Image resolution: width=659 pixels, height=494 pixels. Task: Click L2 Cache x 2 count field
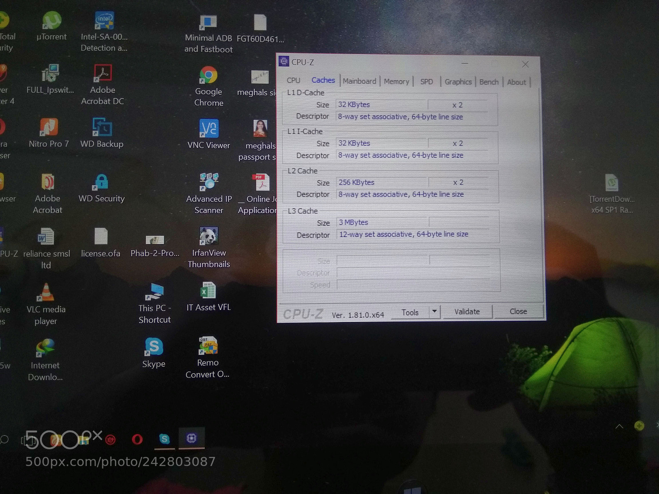(458, 182)
